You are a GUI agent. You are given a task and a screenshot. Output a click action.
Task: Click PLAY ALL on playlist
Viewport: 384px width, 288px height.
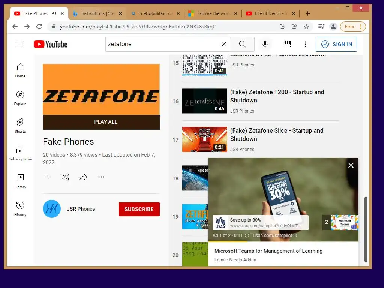pos(101,122)
